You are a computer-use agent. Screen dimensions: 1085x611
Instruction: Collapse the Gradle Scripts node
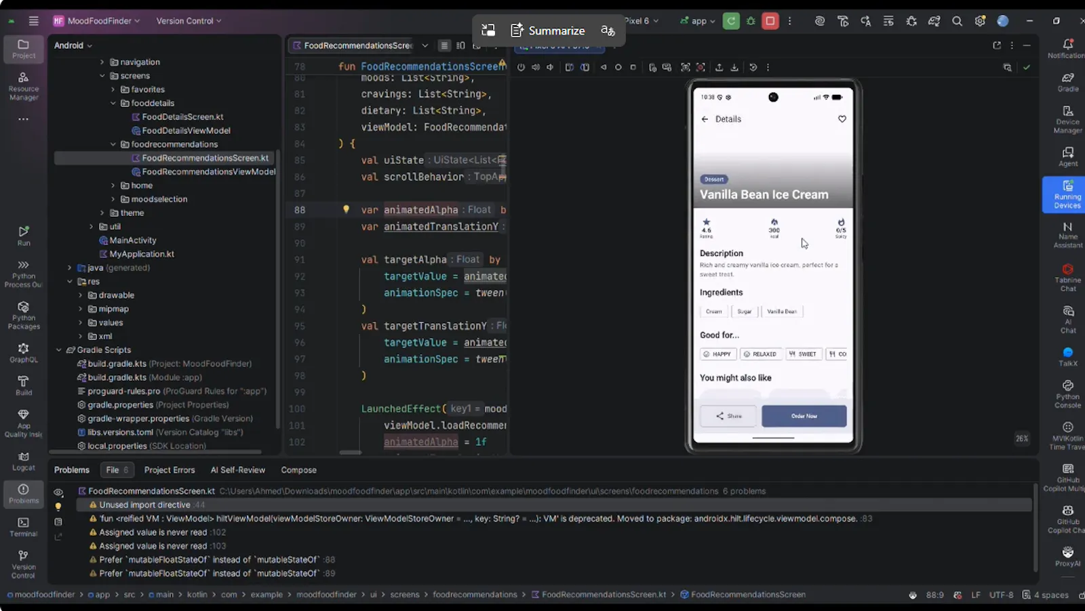59,350
